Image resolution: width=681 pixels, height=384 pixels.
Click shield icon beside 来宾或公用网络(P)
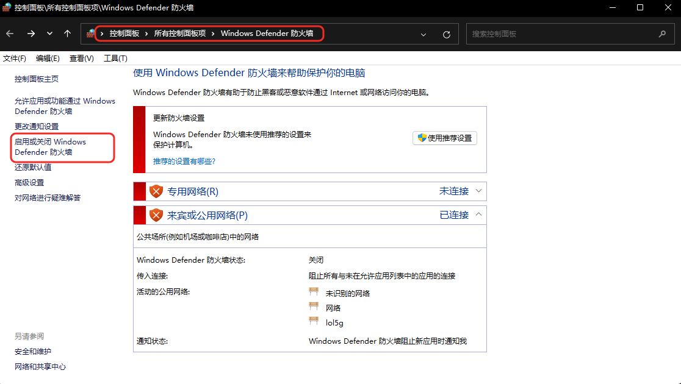(156, 215)
